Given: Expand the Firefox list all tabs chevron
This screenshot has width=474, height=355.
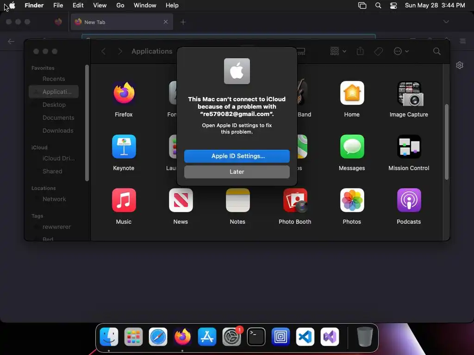Looking at the screenshot, I should (446, 22).
